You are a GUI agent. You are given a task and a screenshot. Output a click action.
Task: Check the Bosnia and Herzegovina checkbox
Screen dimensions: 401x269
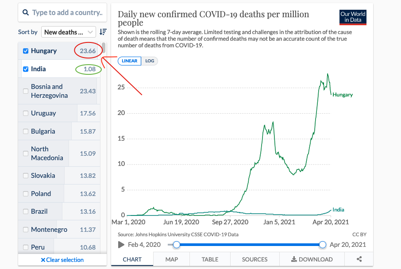(x=26, y=91)
